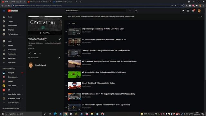Image resolution: width=206 pixels, height=116 pixels.
Task: Click Play All on the playlist
Action: (45, 33)
